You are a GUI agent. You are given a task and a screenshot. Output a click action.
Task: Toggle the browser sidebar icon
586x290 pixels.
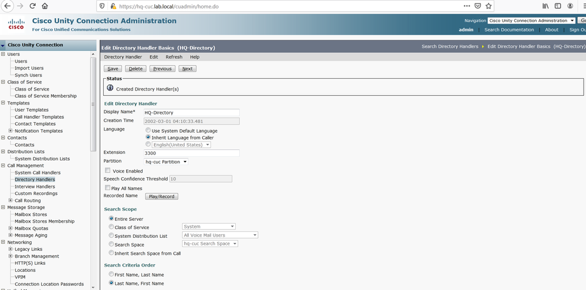pos(558,6)
